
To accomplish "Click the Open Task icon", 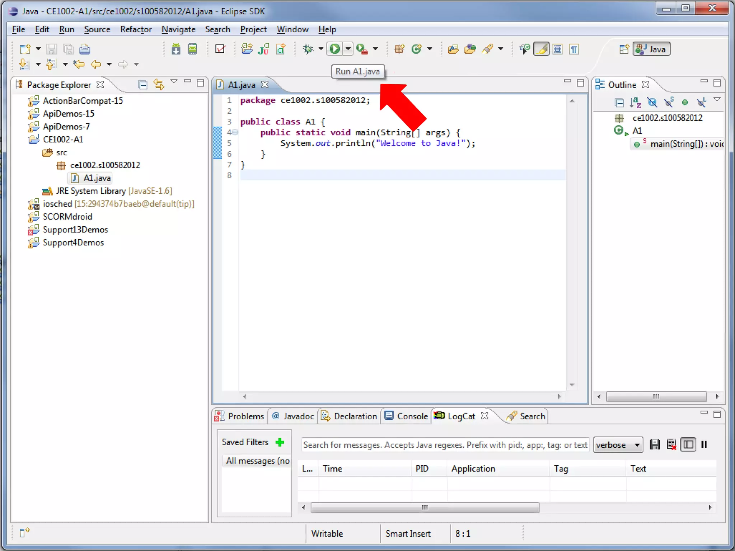I will [x=470, y=49].
